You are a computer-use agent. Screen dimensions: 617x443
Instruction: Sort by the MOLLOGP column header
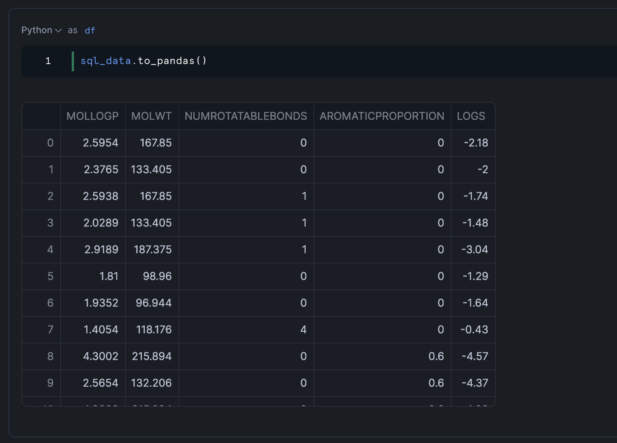pos(93,116)
